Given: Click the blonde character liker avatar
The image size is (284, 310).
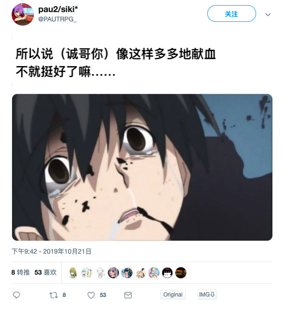Looking at the screenshot, I should click(140, 273).
